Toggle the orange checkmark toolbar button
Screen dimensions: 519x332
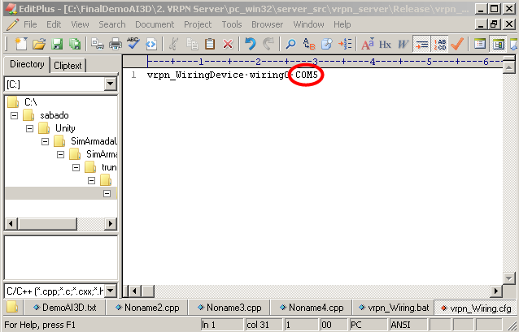pos(457,44)
